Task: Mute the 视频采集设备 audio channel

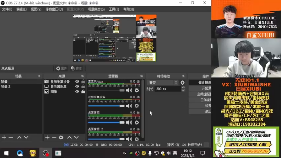Action: pyautogui.click(x=129, y=106)
